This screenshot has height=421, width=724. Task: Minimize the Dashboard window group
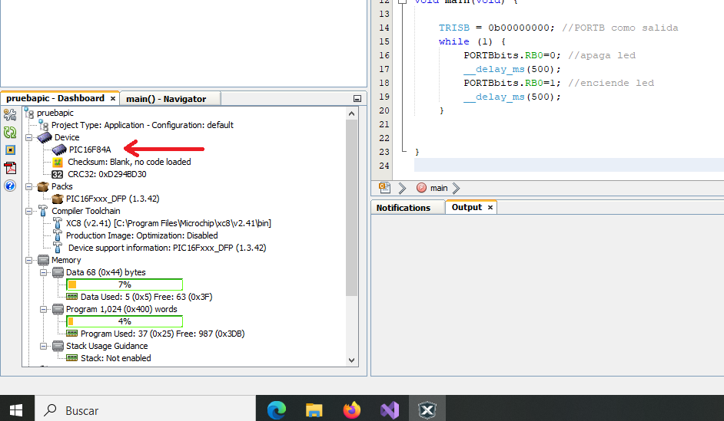[x=357, y=99]
